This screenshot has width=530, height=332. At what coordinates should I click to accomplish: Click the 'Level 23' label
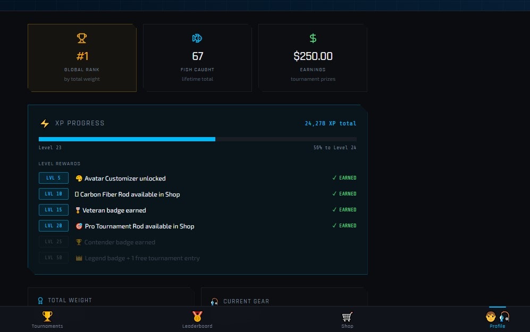point(50,148)
